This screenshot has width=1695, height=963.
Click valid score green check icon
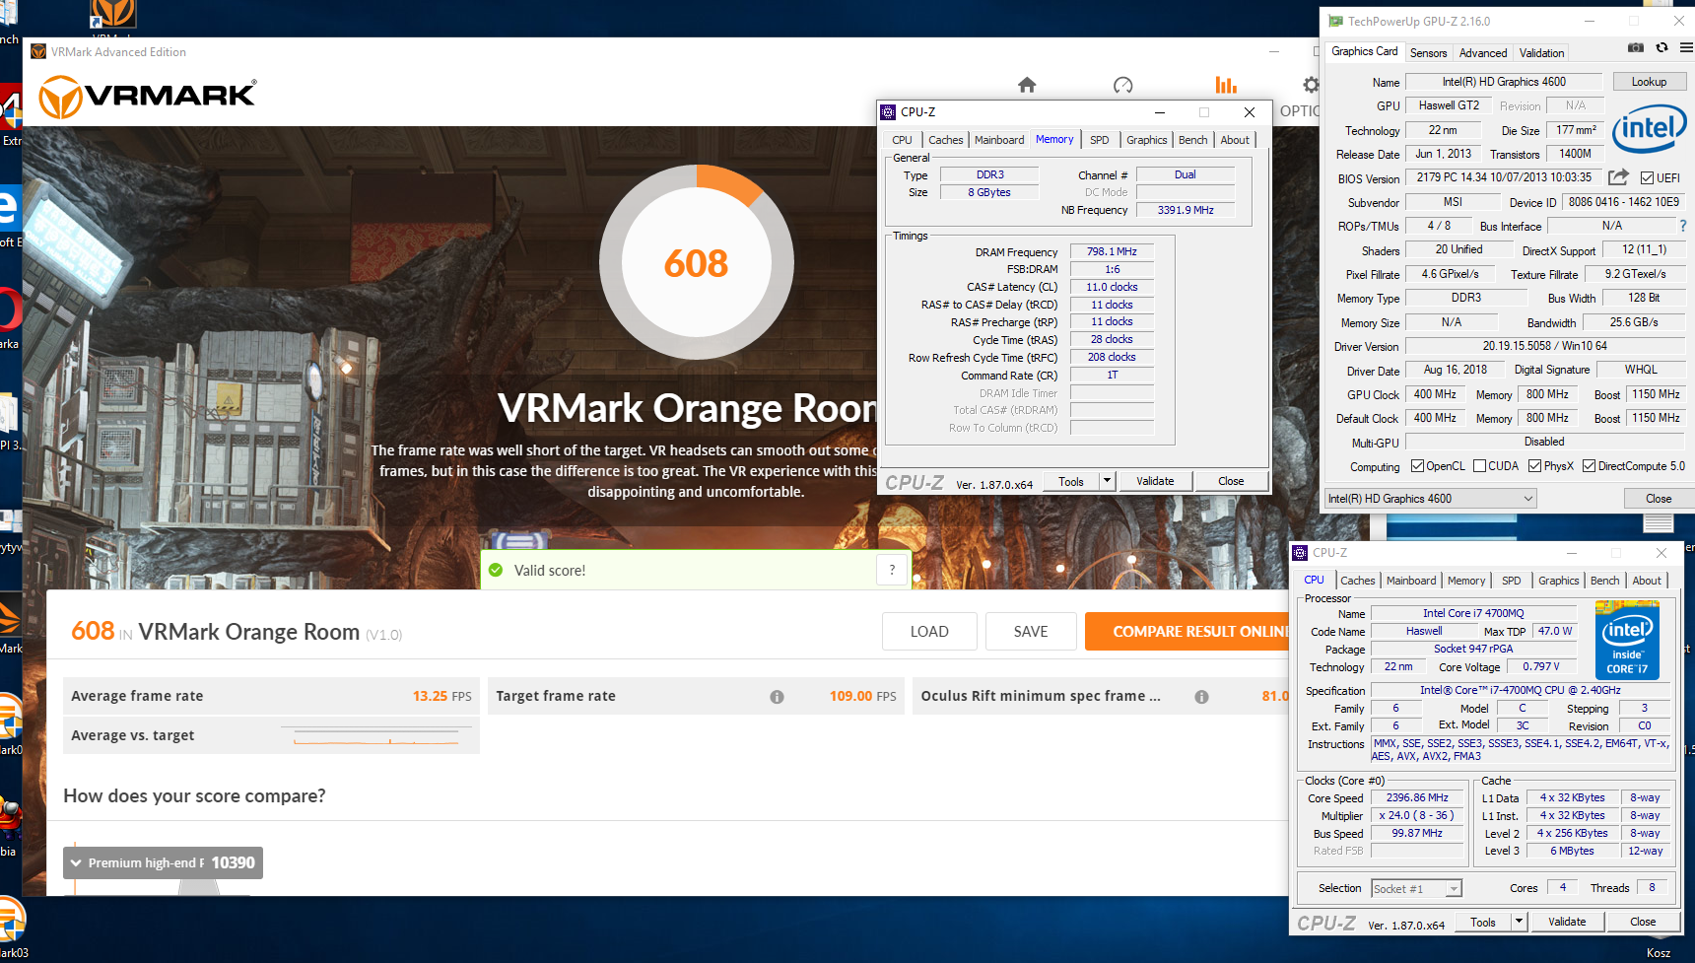click(496, 570)
